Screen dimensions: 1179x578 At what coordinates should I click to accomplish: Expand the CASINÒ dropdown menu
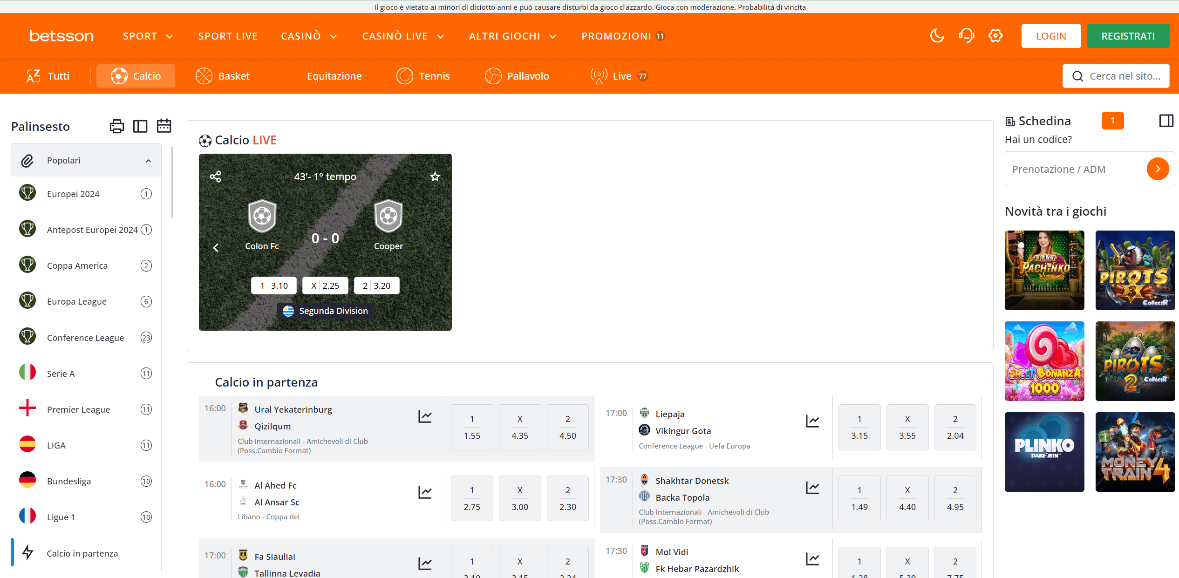click(309, 36)
